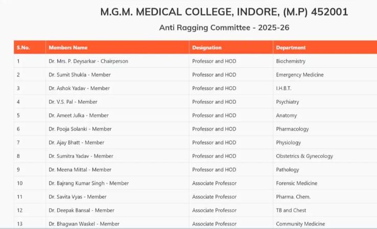Screen dimensions: 377x229
Task: Click Associate Professor for Dr. Bajrang Kumar Singh
Action: point(214,183)
